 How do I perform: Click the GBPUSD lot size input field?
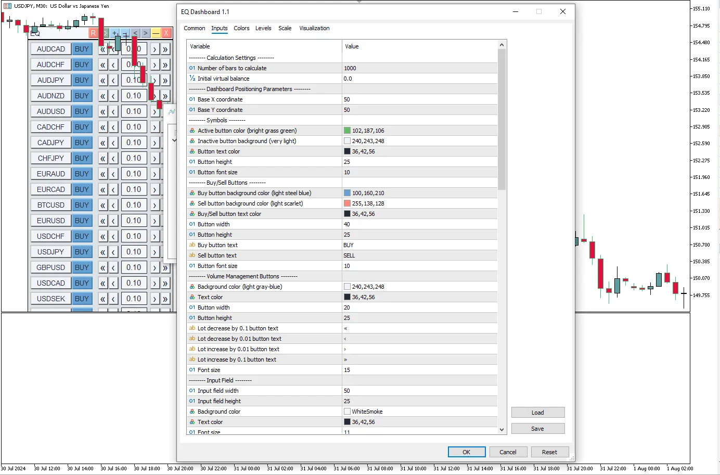(x=134, y=267)
